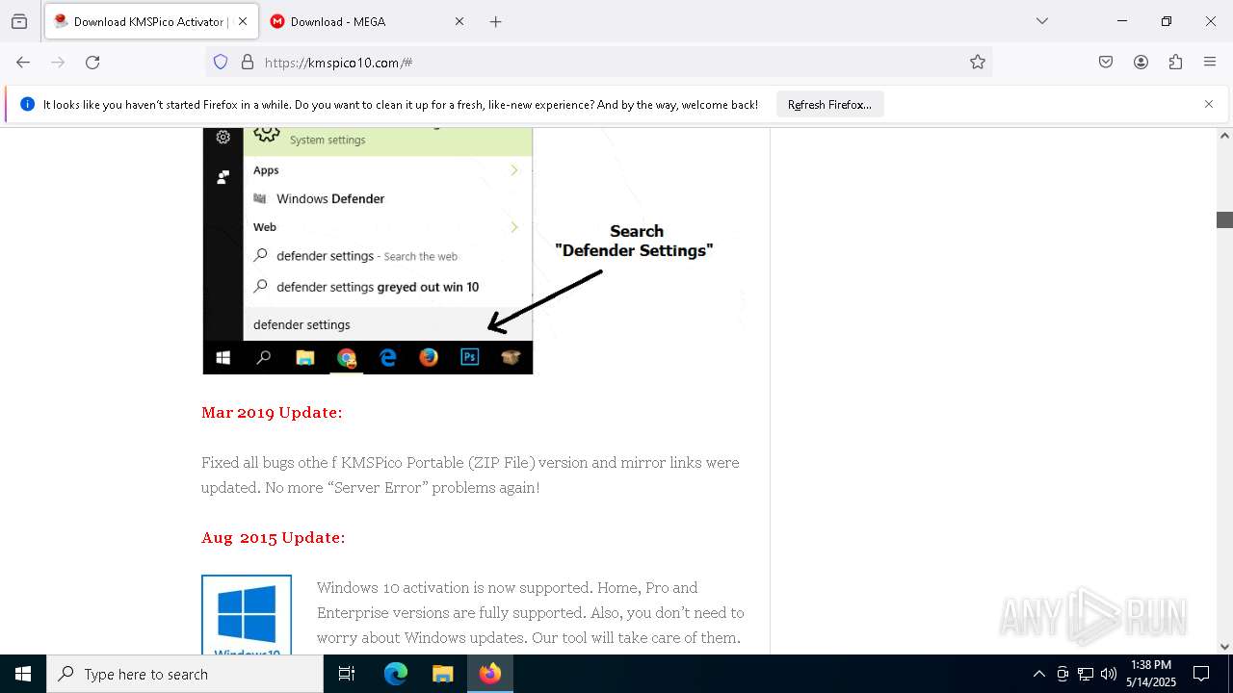Bookmark this page with star icon

(x=978, y=62)
